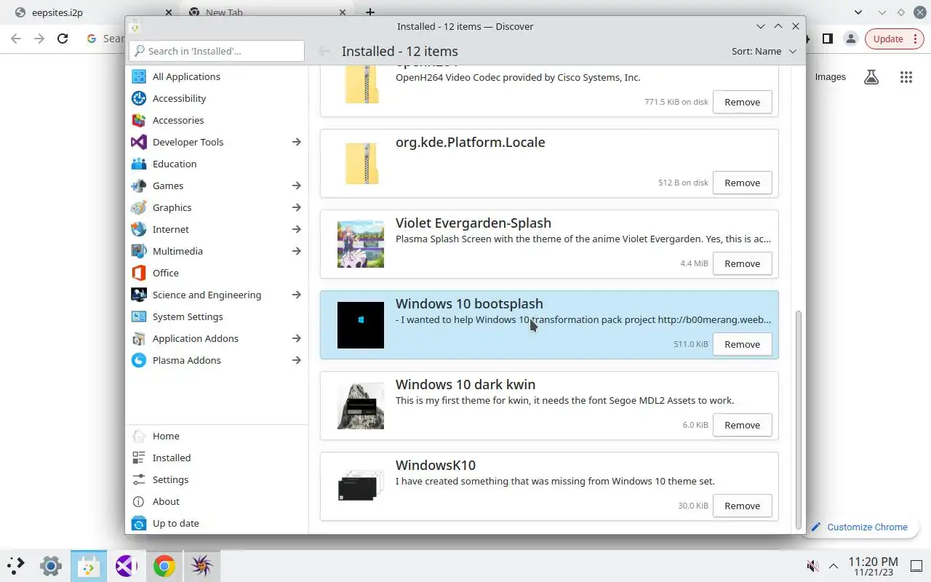Screen dimensions: 931x582
Task: Remove the OpenH264 codec package
Action: coord(742,102)
